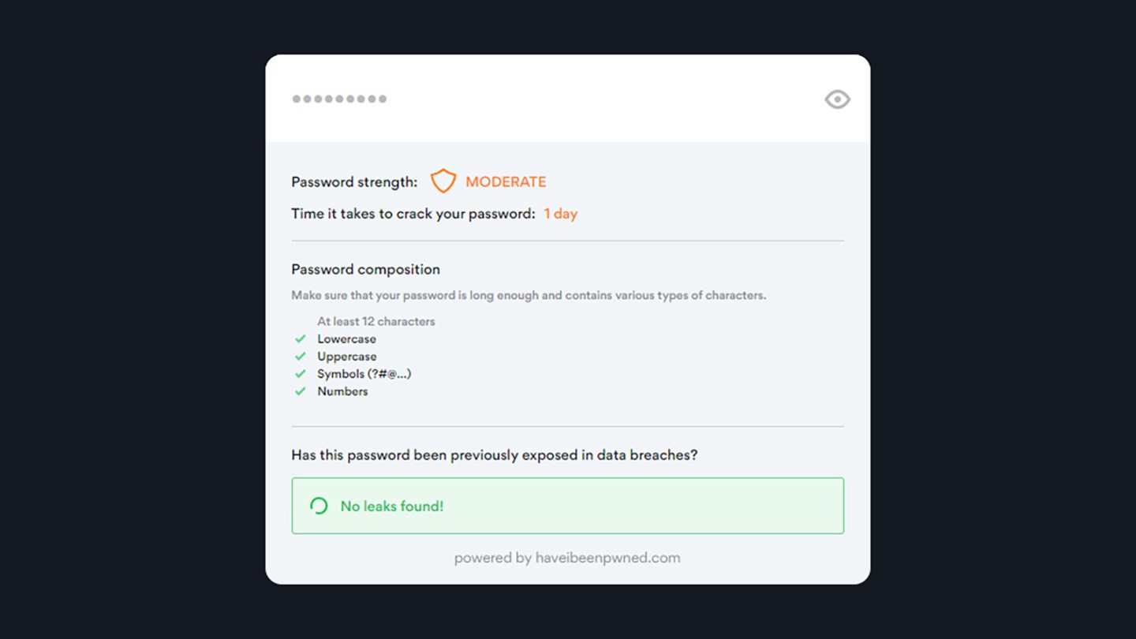Select the Lowercase requirement text
Image resolution: width=1136 pixels, height=639 pixels.
tap(346, 338)
